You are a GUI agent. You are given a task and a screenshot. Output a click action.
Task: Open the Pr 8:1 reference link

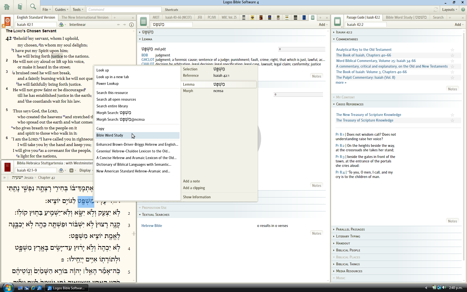tap(340, 135)
